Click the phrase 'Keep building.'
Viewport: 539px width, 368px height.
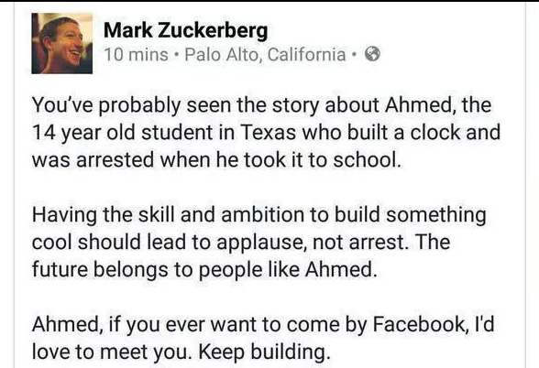[262, 352]
